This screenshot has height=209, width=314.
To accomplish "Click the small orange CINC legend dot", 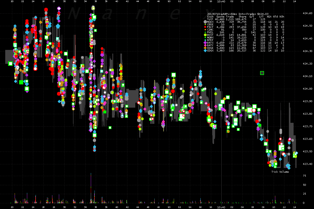I will (205, 30).
